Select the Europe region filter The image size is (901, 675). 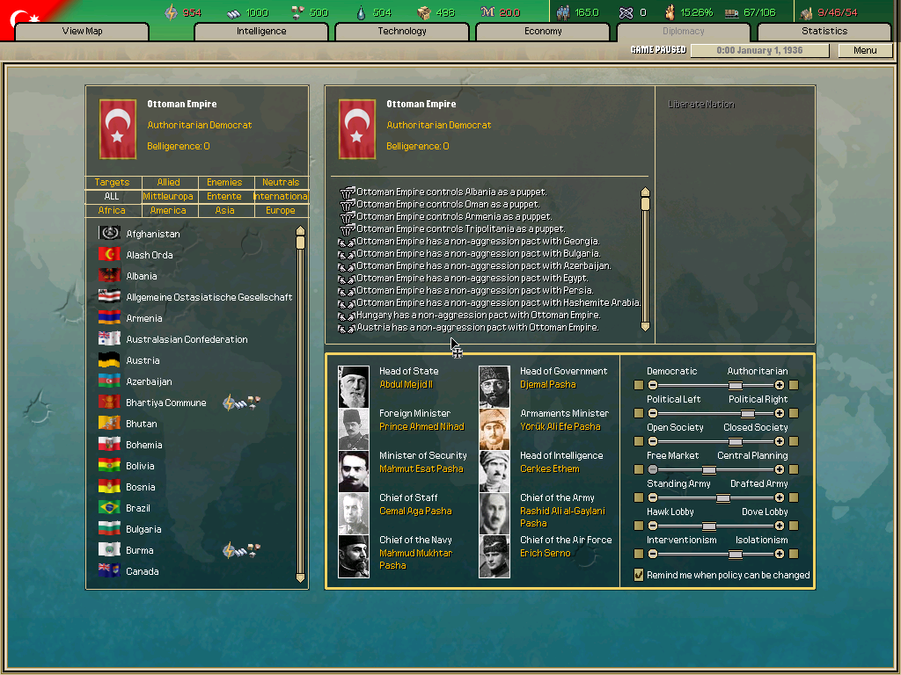(x=280, y=210)
